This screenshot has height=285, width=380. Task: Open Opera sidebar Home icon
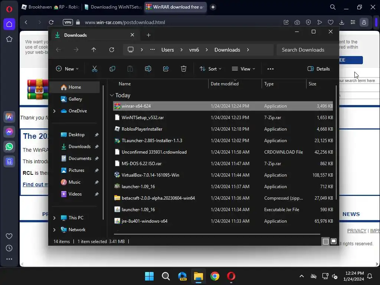coord(9,24)
